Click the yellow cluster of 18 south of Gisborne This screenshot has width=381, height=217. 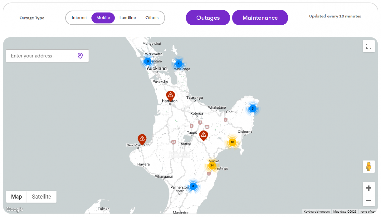(231, 142)
